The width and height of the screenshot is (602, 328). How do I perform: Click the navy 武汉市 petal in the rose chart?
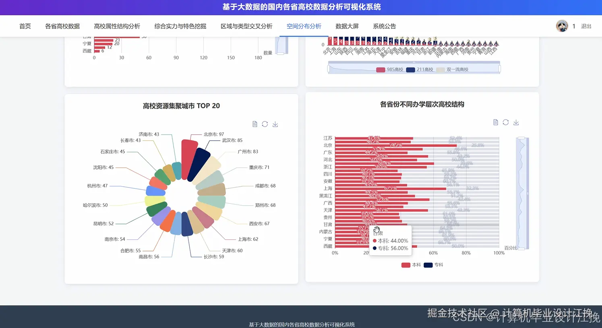coord(199,165)
